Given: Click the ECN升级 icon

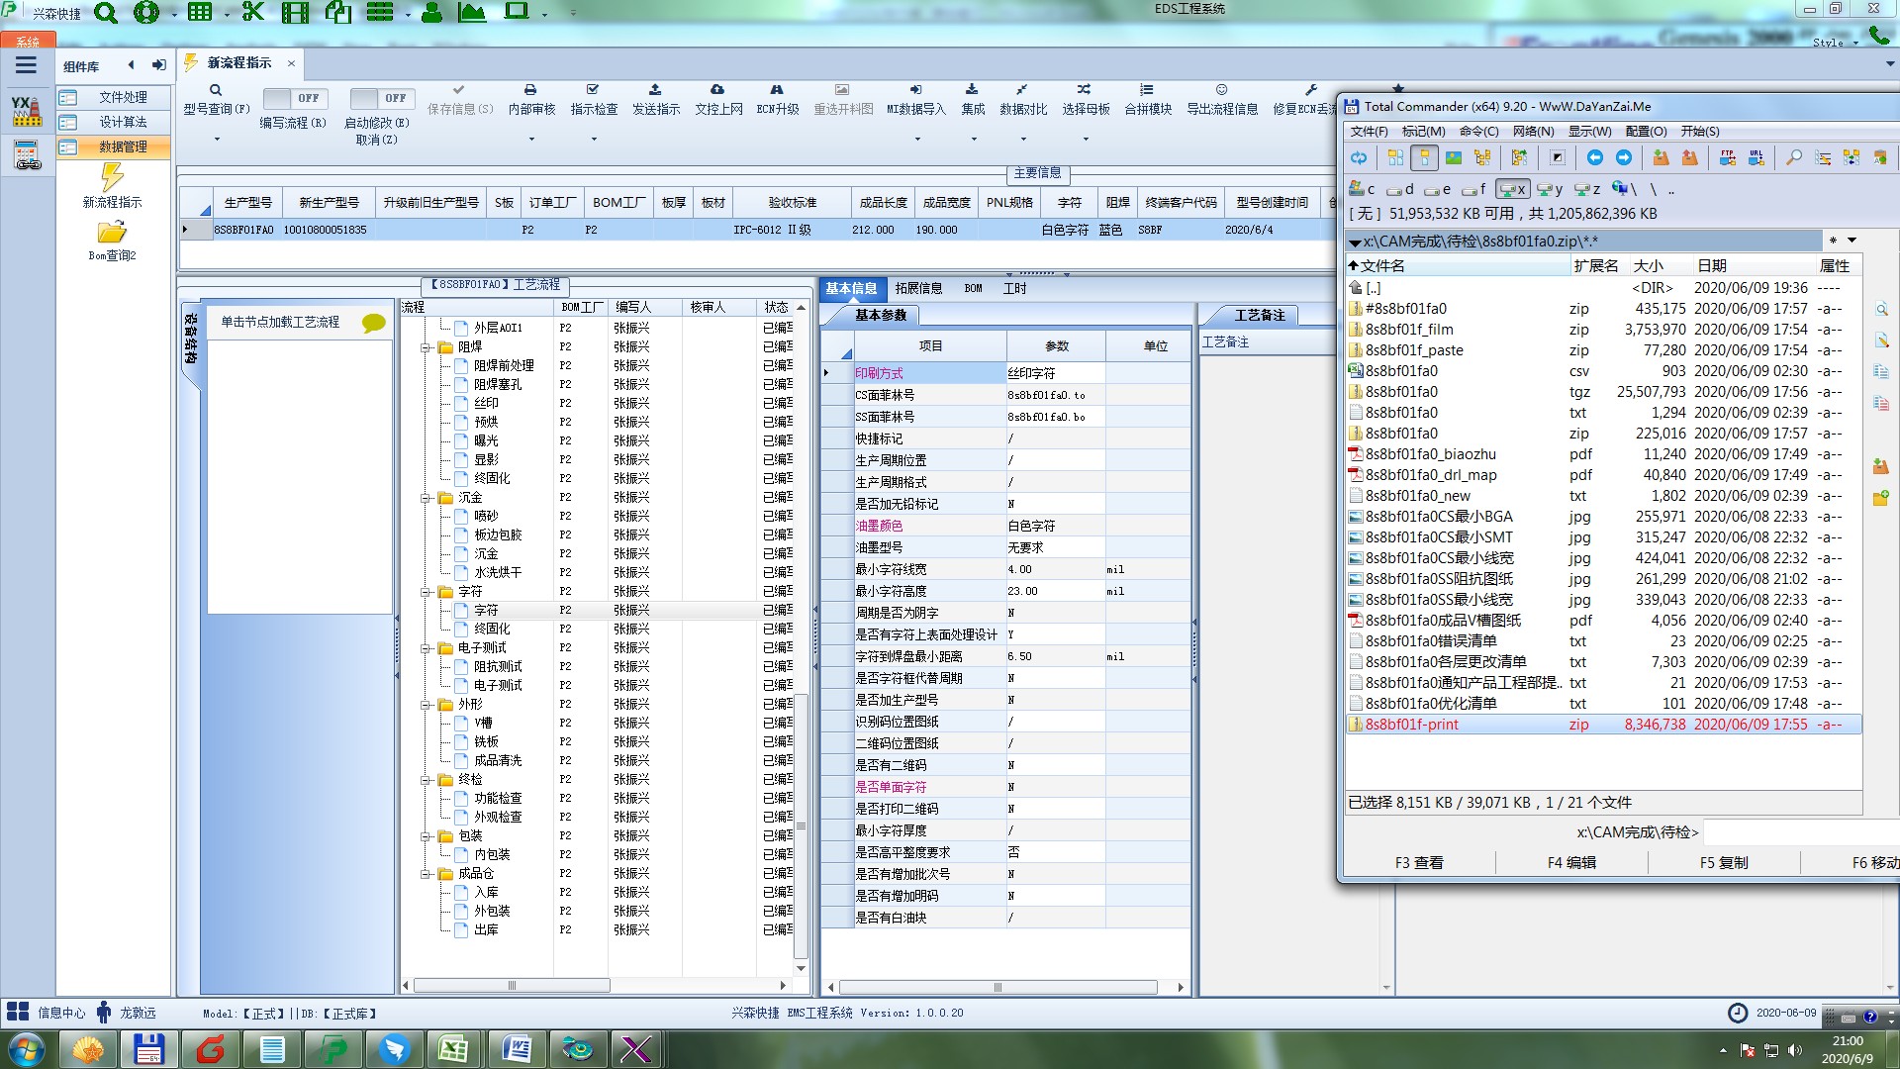Looking at the screenshot, I should tap(777, 90).
